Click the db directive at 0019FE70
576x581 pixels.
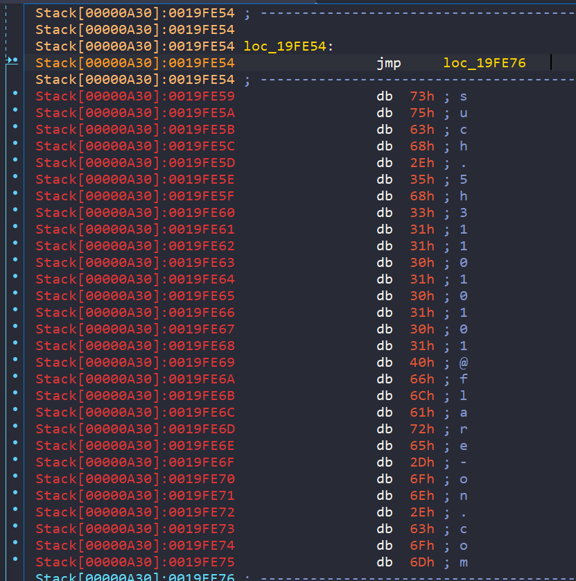click(x=385, y=479)
